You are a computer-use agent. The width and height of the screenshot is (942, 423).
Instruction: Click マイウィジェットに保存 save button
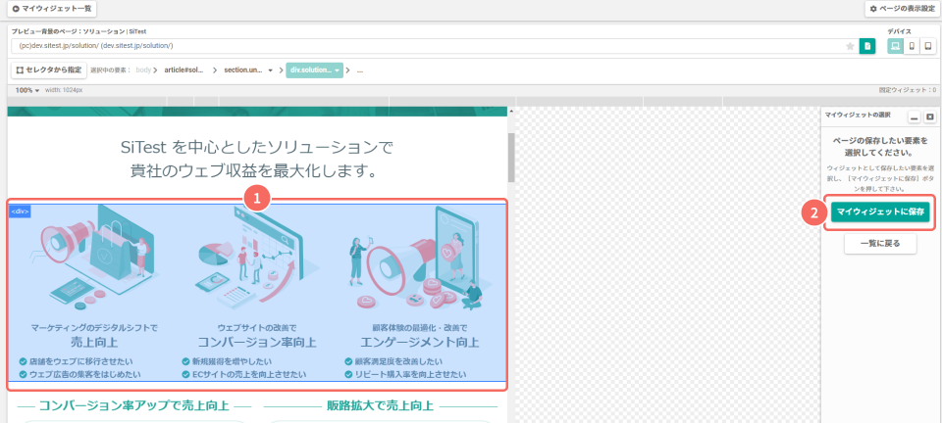coord(880,211)
